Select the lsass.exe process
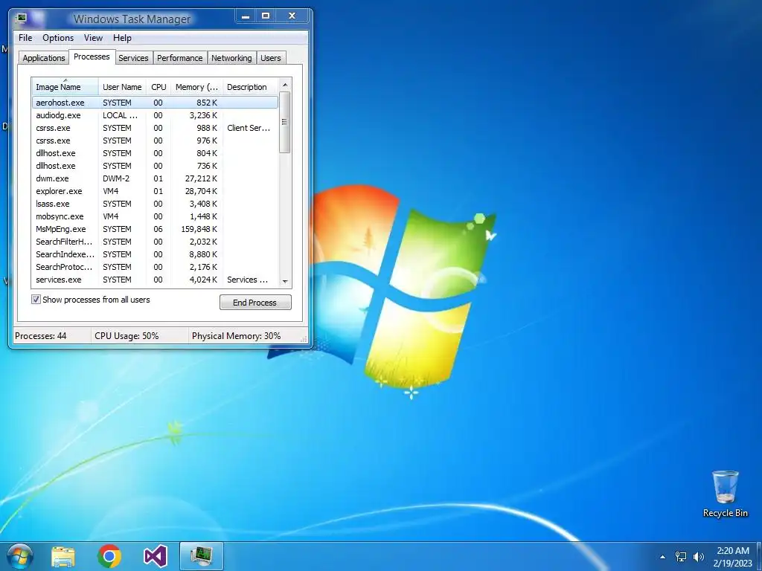The width and height of the screenshot is (762, 571). click(155, 204)
